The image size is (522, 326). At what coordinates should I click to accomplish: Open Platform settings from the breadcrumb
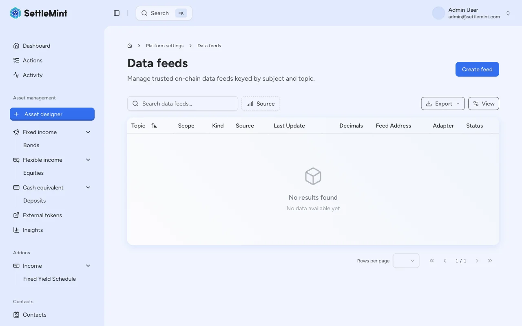[x=165, y=46]
